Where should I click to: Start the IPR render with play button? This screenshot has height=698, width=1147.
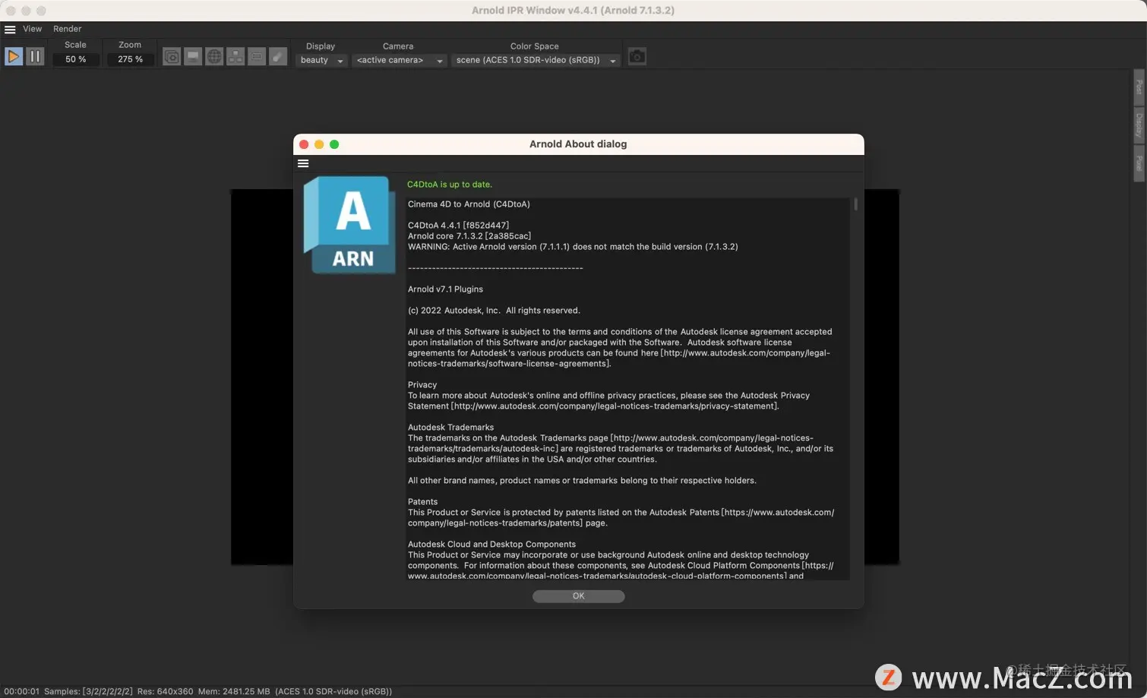tap(14, 57)
